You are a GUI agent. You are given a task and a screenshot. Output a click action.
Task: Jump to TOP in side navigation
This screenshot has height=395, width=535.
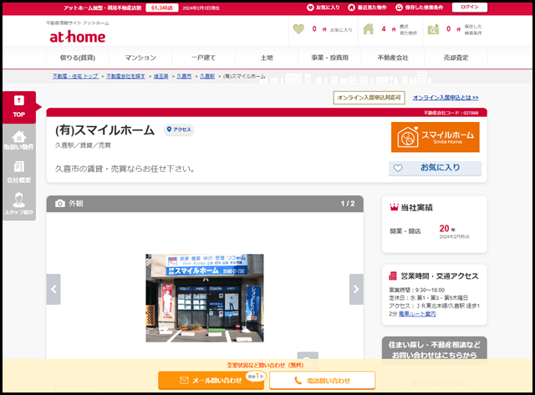point(19,107)
